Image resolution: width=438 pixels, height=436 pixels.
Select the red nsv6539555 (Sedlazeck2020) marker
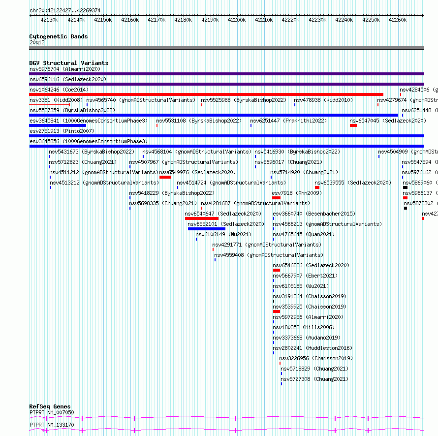coord(317,187)
